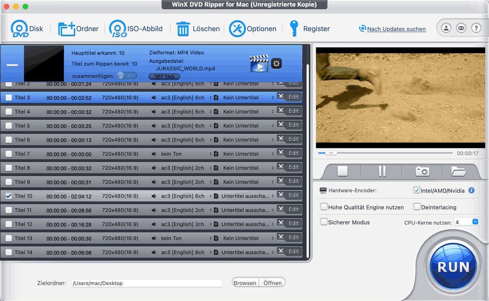Viewport: 489px width, 301px height.
Task: Take a snapshot with camera icon
Action: tap(422, 171)
